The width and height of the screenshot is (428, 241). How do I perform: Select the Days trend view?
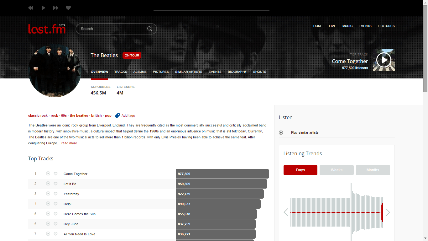click(x=300, y=170)
